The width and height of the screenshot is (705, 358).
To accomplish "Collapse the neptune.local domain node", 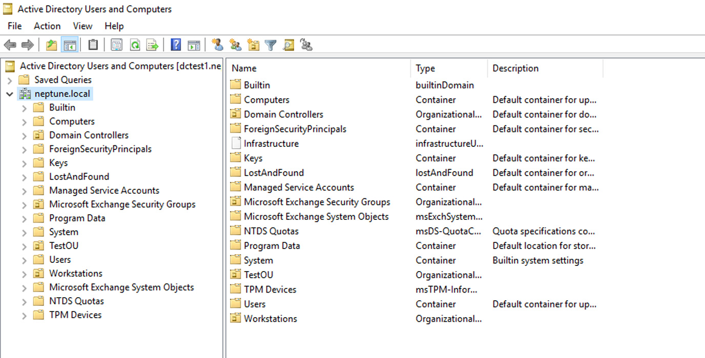I will [x=10, y=94].
